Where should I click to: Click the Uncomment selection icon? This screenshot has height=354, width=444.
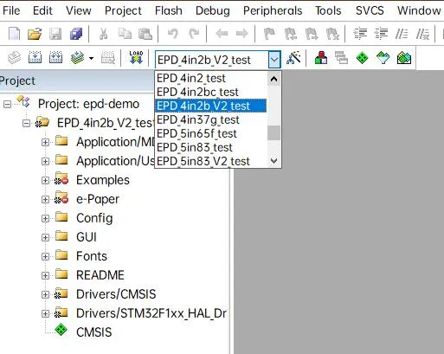[422, 34]
